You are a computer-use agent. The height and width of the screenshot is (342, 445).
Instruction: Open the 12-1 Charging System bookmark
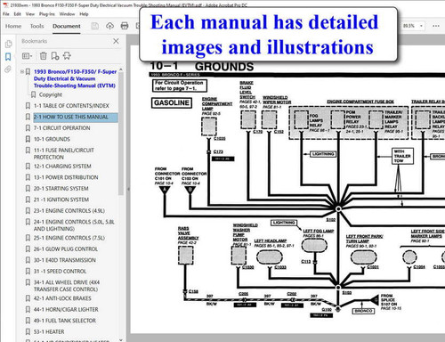(62, 167)
